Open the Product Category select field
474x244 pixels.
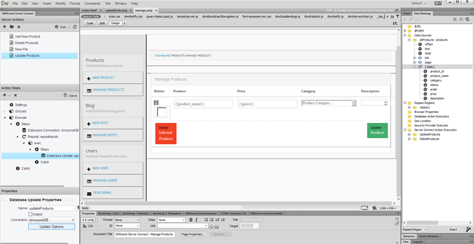[329, 103]
